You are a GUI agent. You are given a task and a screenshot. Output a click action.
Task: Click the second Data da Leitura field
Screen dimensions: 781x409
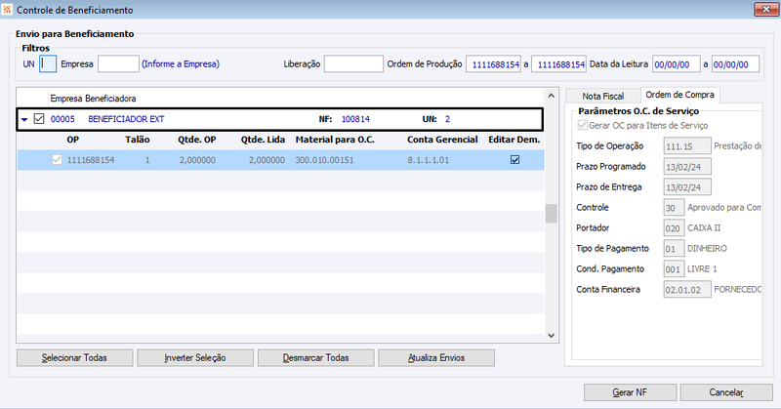[735, 64]
